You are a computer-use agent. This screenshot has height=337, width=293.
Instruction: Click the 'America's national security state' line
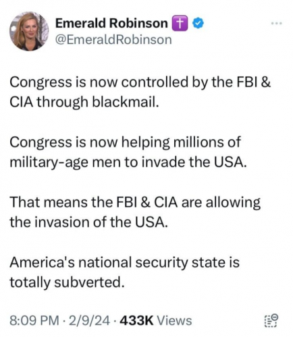click(124, 263)
